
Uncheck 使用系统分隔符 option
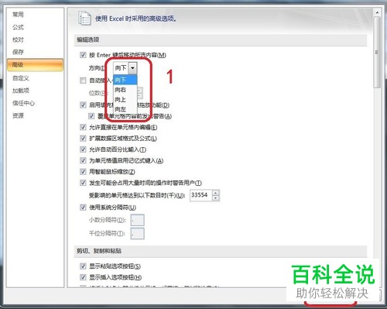pos(83,208)
